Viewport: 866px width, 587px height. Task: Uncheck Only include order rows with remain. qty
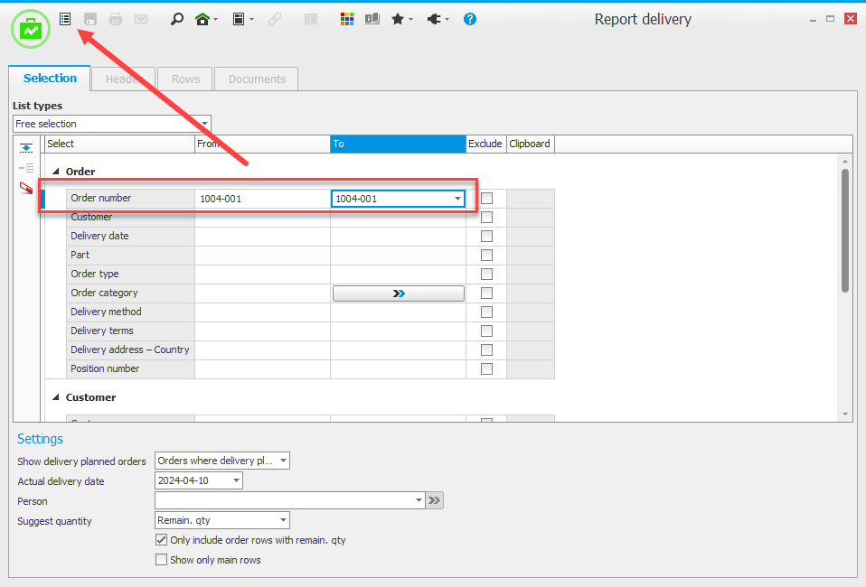click(162, 540)
